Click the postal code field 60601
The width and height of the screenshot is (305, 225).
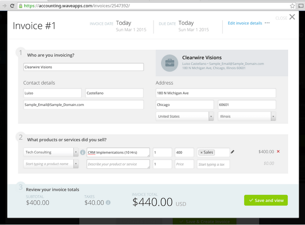pyautogui.click(x=247, y=105)
